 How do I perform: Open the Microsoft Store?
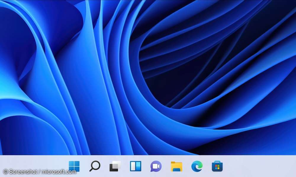[x=217, y=167]
